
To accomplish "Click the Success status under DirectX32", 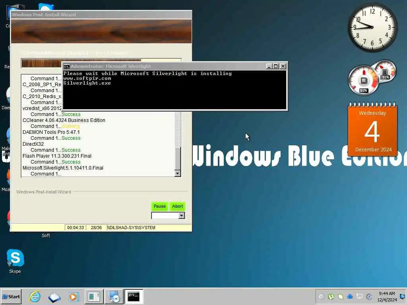I will tap(71, 150).
